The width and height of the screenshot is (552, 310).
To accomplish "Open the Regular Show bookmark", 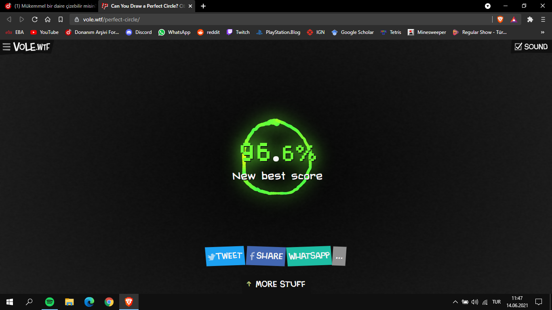I will (480, 32).
